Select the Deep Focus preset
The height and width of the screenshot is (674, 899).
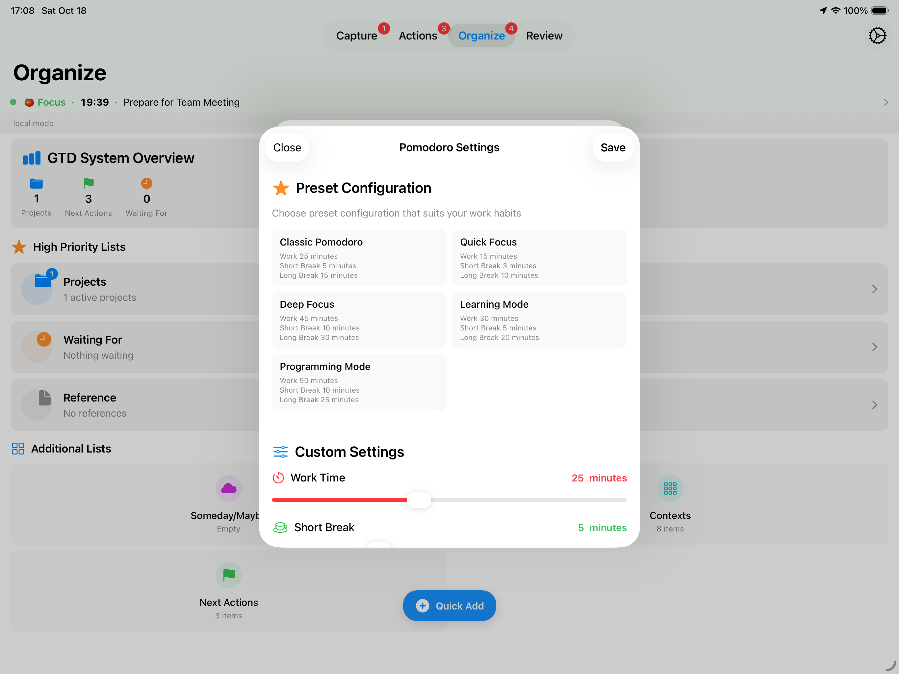coord(359,320)
